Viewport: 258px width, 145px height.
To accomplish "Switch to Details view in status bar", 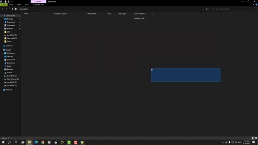I will pyautogui.click(x=253, y=138).
